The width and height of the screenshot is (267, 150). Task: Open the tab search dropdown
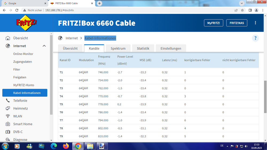point(242,3)
